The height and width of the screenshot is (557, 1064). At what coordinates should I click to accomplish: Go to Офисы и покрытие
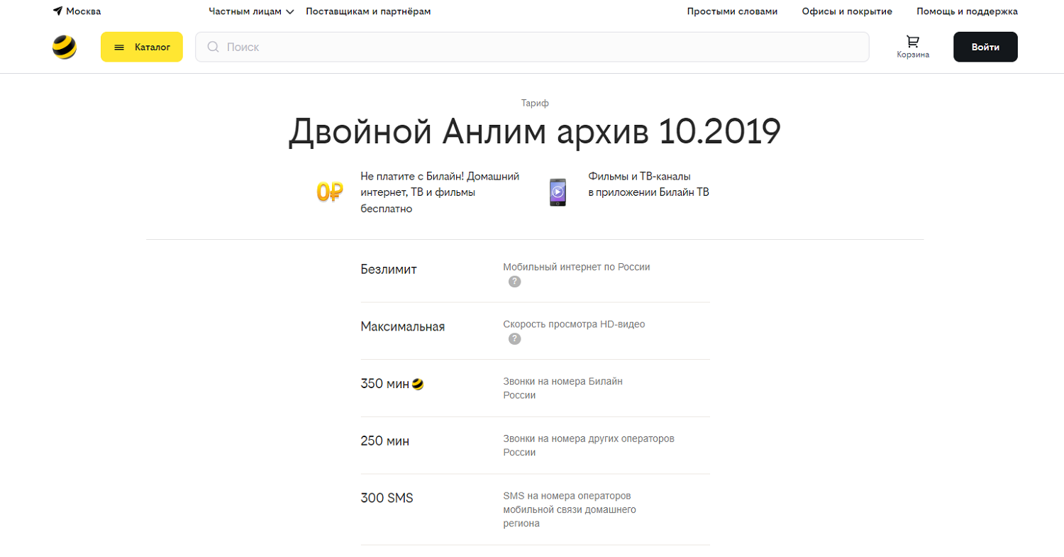click(x=847, y=11)
